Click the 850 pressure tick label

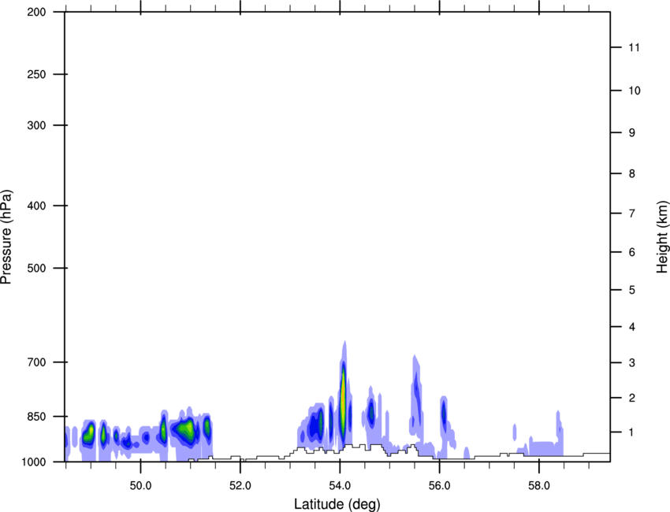(37, 417)
